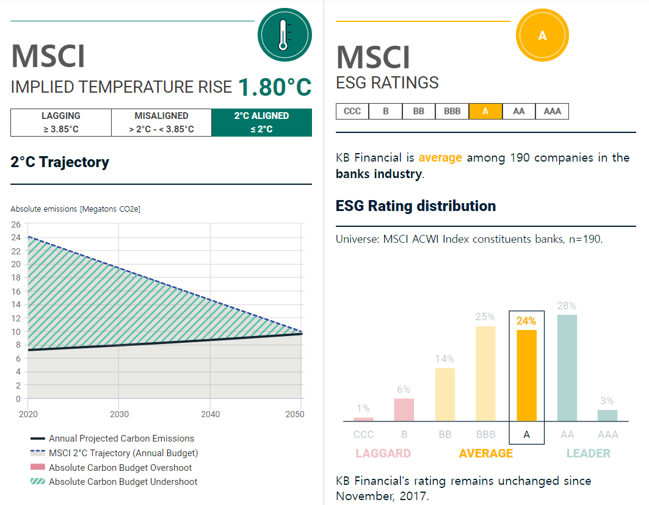Click the IMPLIED TEMPERATURE RISE heading
The image size is (649, 505).
pyautogui.click(x=121, y=87)
